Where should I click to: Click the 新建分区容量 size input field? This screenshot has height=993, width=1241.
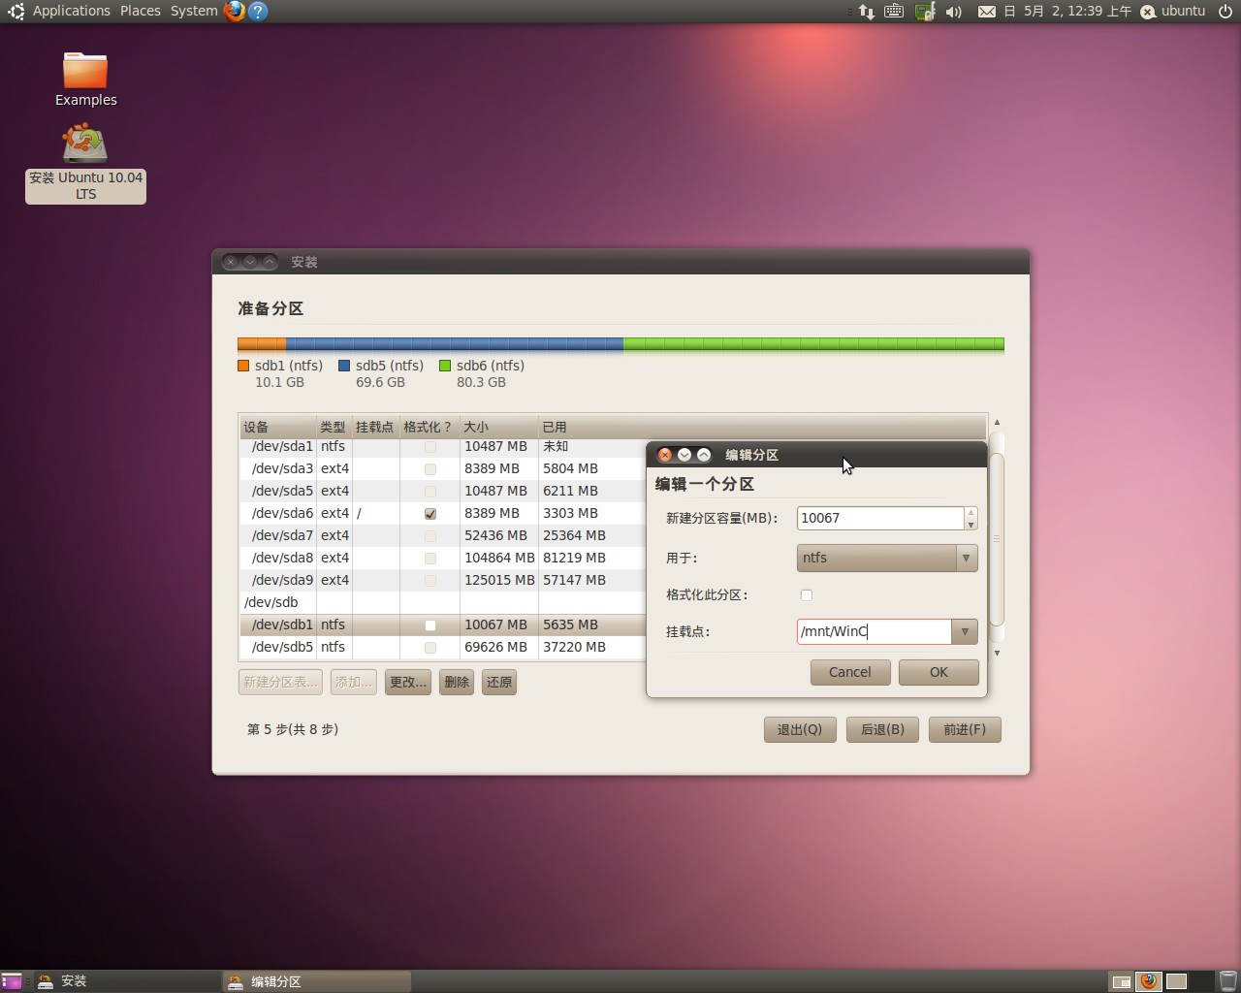pos(880,518)
